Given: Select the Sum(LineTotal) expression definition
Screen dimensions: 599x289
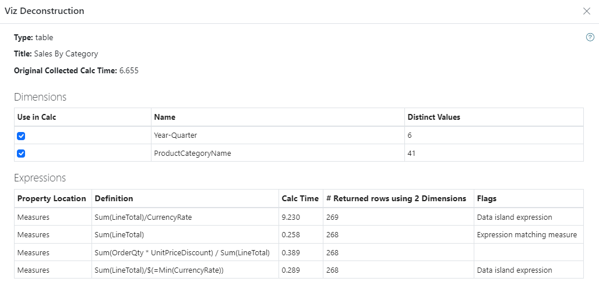Looking at the screenshot, I should (x=119, y=234).
